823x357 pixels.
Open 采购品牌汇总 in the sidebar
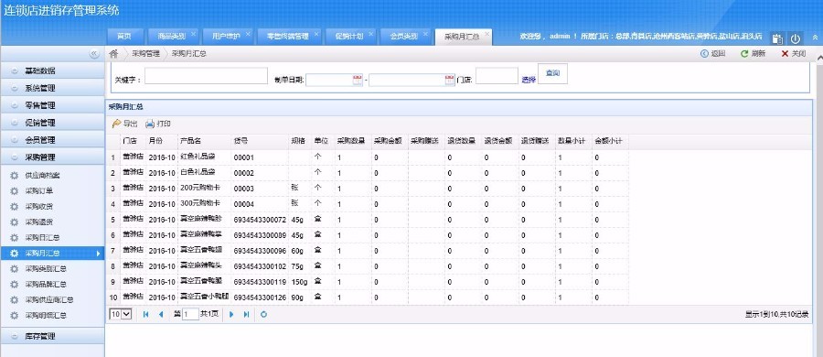(52, 285)
